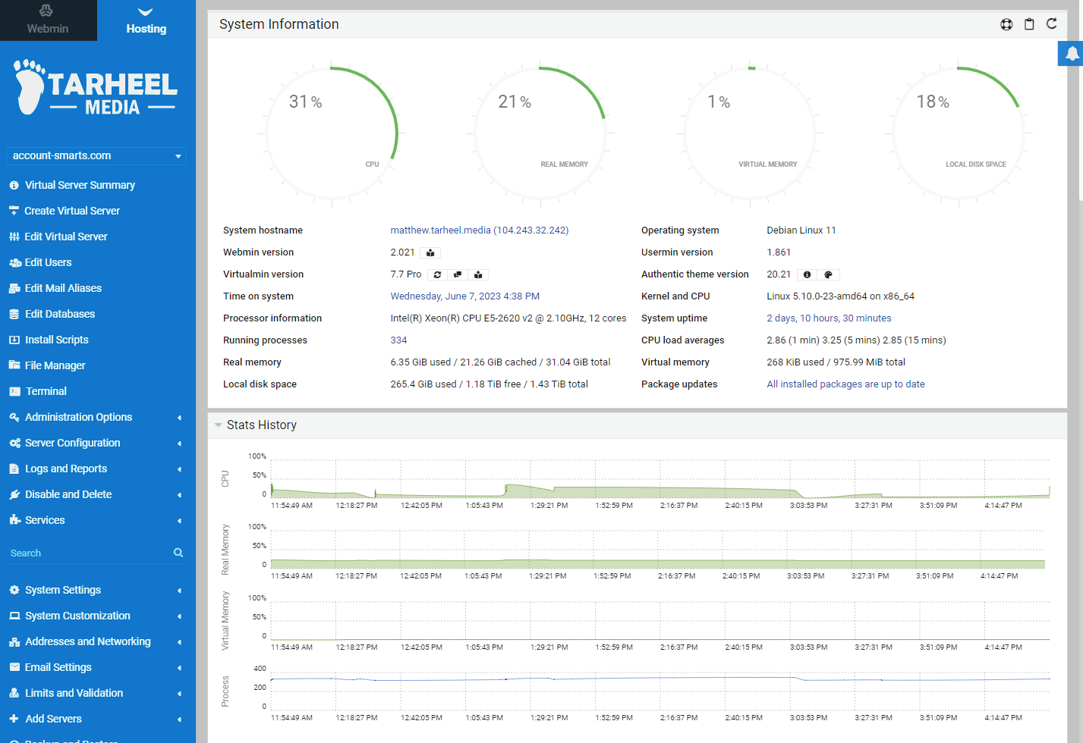This screenshot has width=1083, height=743.
Task: Open the notifications bell
Action: [x=1072, y=54]
